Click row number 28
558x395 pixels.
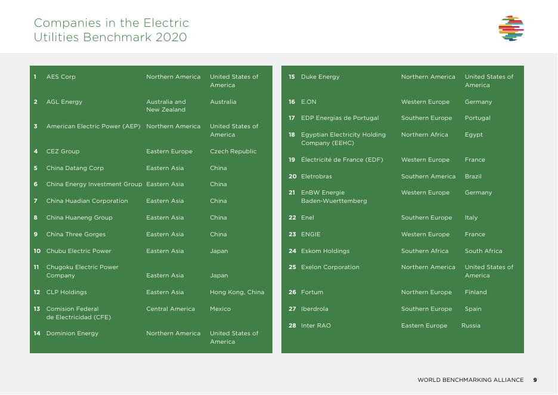click(292, 326)
